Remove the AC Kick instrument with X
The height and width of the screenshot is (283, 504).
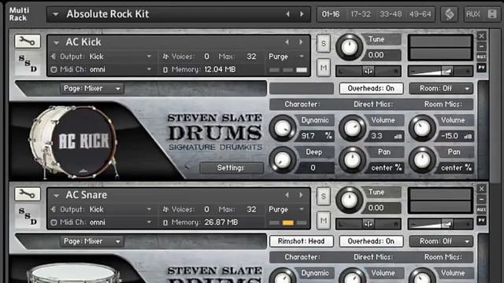[481, 36]
